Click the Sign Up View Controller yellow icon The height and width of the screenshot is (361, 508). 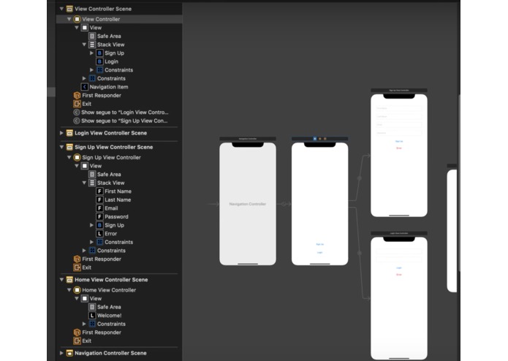77,157
